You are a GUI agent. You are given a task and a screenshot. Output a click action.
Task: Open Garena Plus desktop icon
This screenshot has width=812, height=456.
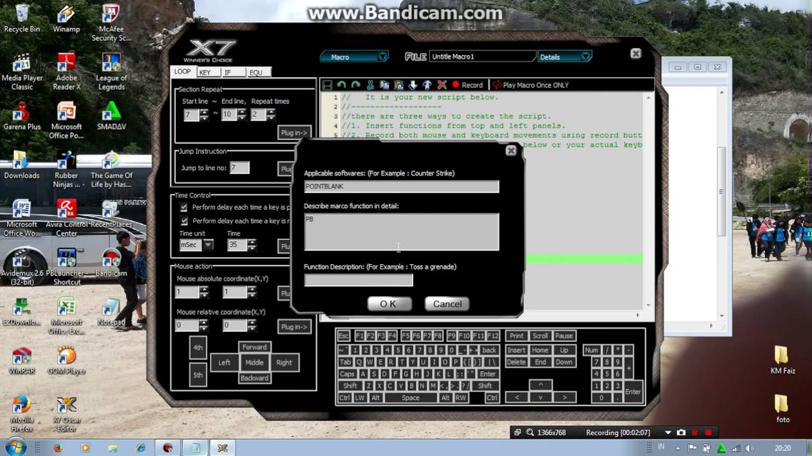pos(22,116)
